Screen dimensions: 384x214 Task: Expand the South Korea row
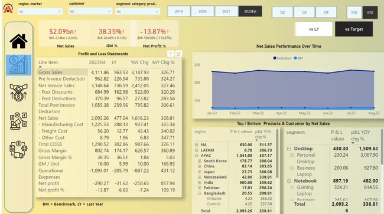(x=199, y=161)
